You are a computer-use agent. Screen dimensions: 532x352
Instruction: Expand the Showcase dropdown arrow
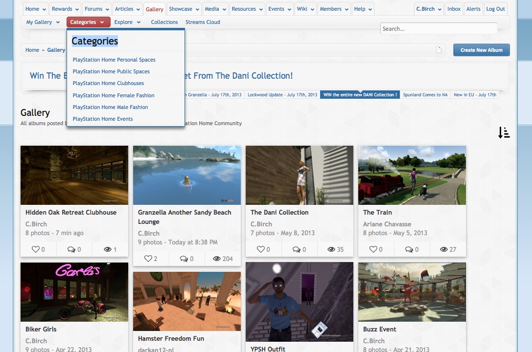[197, 9]
